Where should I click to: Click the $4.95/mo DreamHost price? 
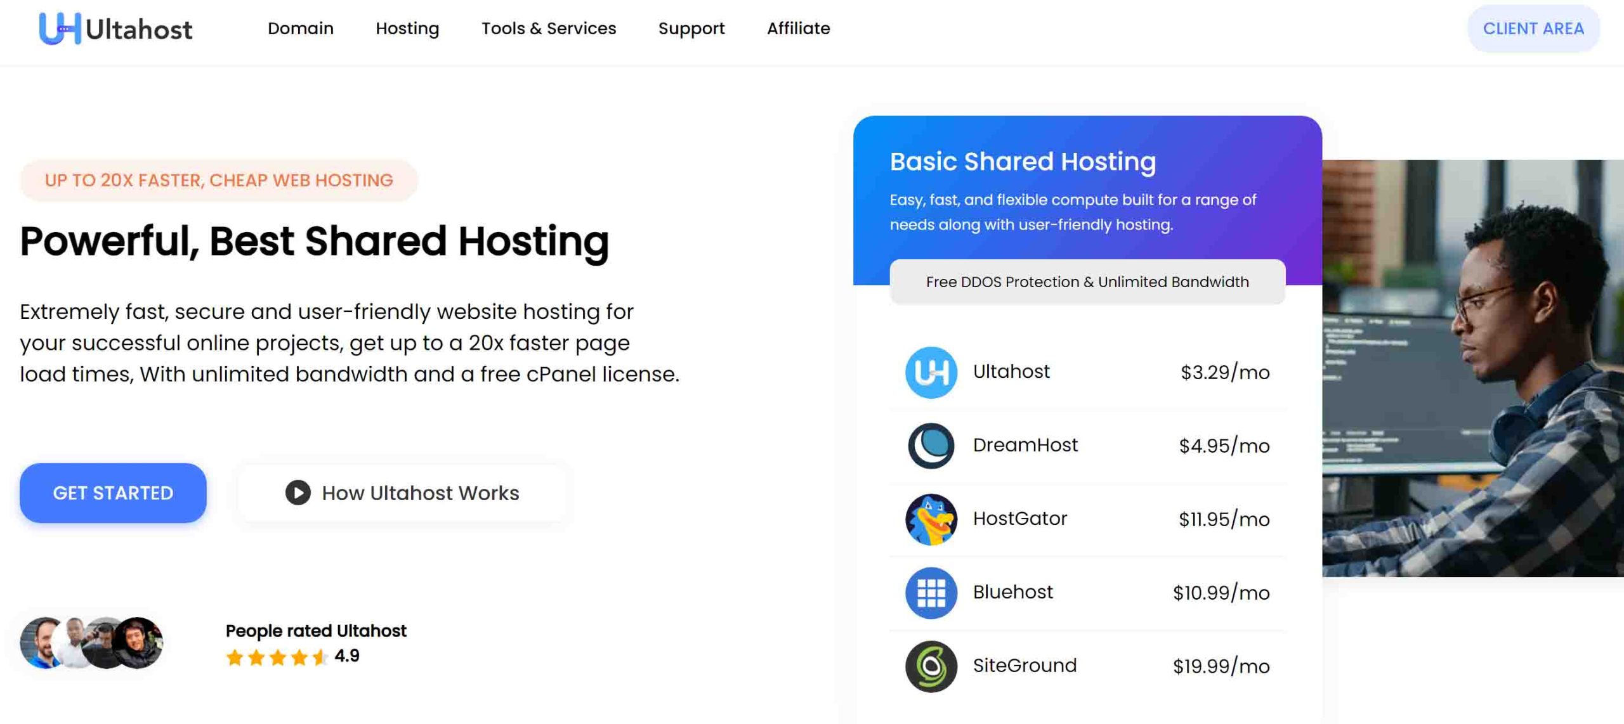click(1224, 446)
